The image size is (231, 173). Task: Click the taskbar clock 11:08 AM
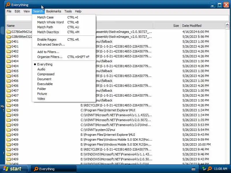pyautogui.click(x=220, y=169)
